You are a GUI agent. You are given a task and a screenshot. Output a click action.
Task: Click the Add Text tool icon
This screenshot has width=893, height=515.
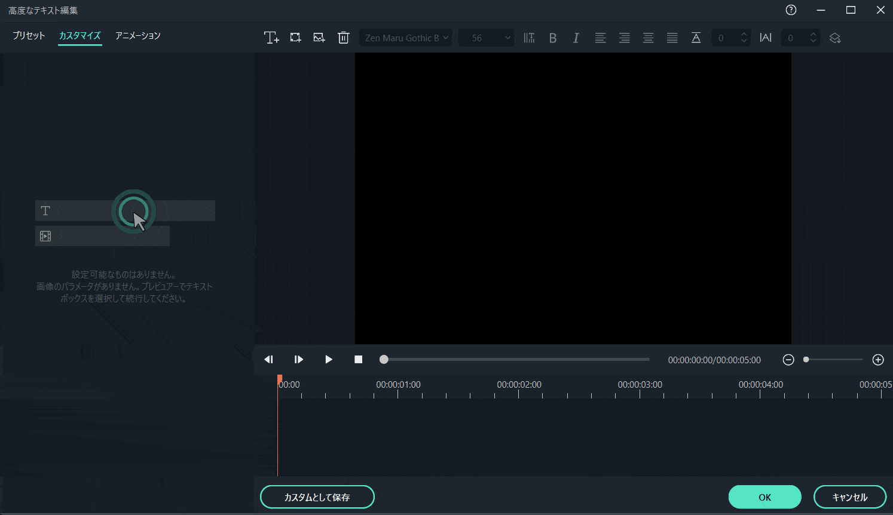tap(271, 38)
